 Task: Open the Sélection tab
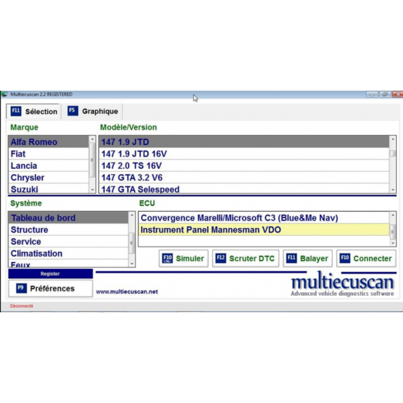pyautogui.click(x=34, y=111)
